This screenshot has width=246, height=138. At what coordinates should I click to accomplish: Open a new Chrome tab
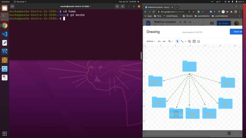(177, 7)
